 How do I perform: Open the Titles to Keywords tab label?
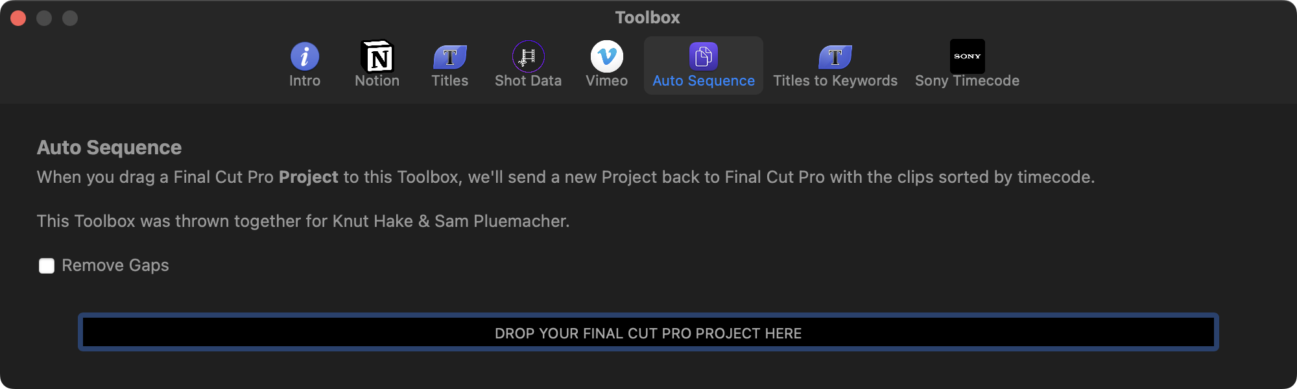coord(835,81)
